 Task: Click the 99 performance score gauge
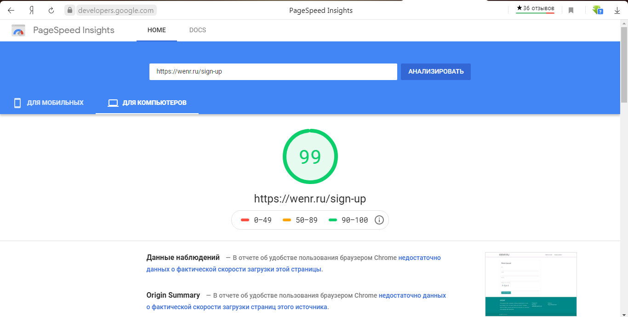pos(310,157)
